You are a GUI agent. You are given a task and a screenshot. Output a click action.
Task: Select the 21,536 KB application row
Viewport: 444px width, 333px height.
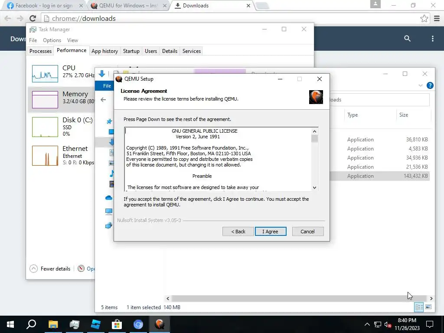point(379,167)
